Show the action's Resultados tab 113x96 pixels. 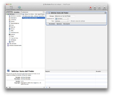(x=52, y=24)
